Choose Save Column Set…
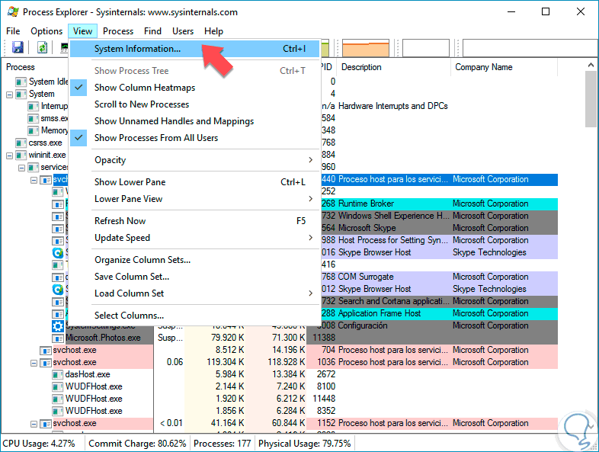This screenshot has width=599, height=452. 194,277
